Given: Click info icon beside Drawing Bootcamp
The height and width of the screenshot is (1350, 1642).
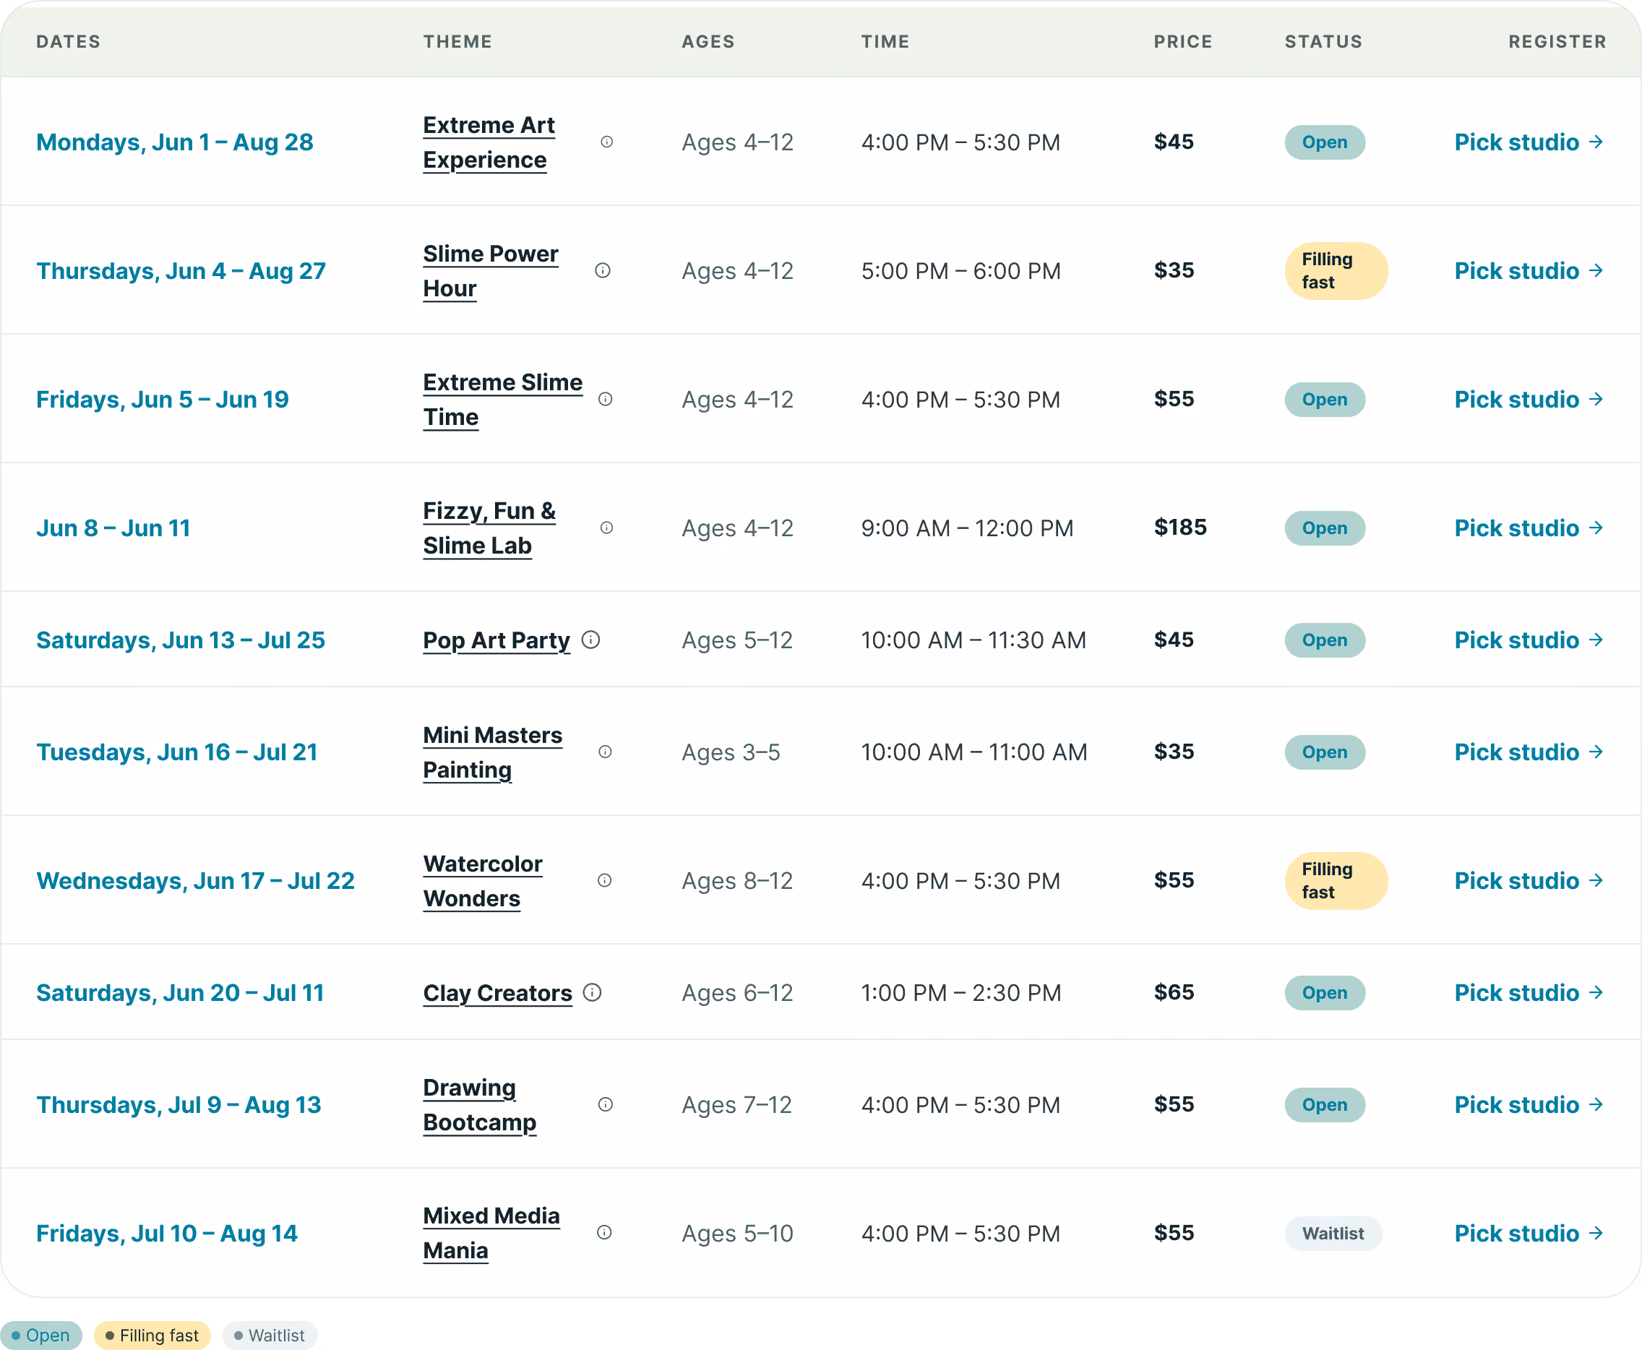Looking at the screenshot, I should click(606, 1104).
